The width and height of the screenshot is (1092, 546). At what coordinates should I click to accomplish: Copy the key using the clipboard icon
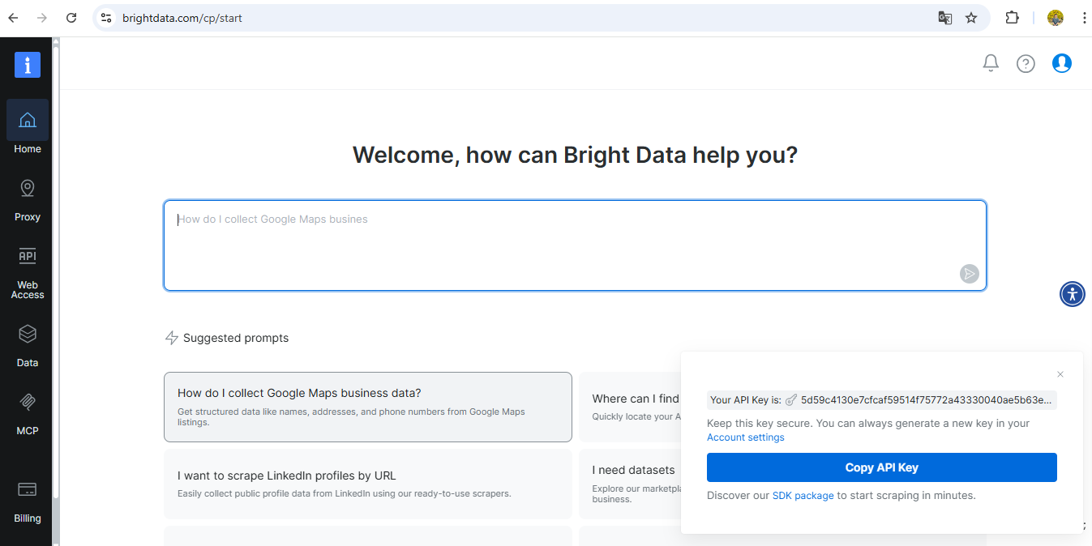point(790,399)
